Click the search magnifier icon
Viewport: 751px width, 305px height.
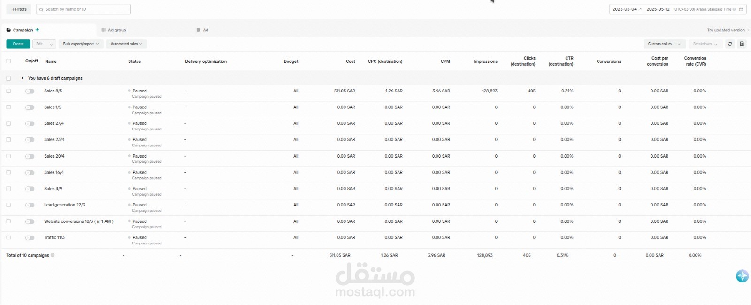pyautogui.click(x=41, y=9)
